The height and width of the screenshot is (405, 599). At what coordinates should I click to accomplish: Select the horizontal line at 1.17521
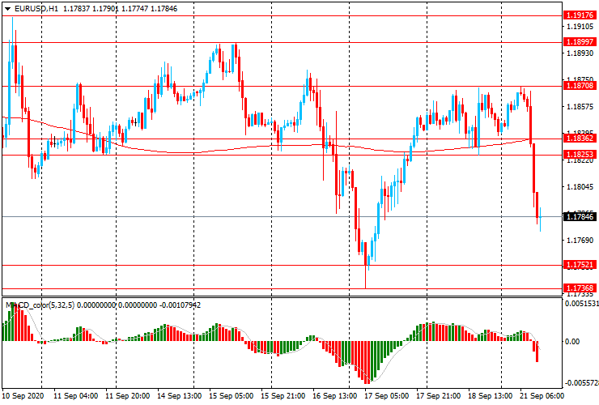pyautogui.click(x=282, y=265)
